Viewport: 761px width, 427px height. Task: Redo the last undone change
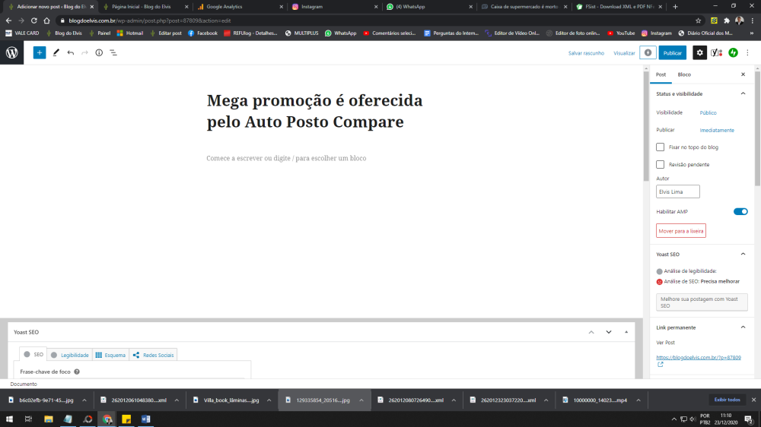pos(84,53)
